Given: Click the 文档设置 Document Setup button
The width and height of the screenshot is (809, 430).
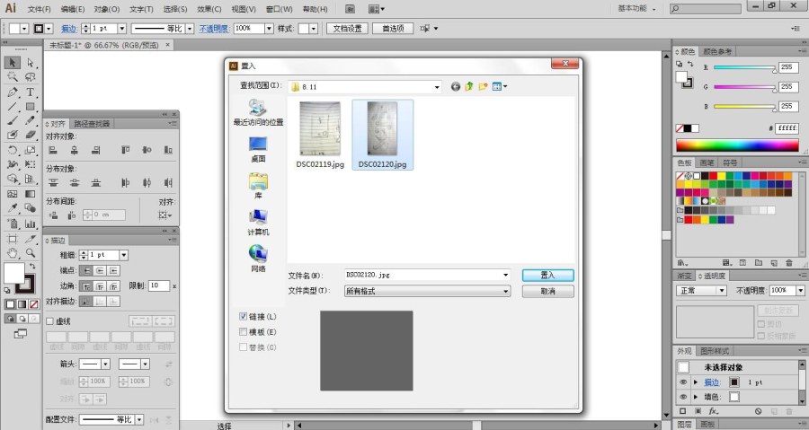Looking at the screenshot, I should pos(347,29).
